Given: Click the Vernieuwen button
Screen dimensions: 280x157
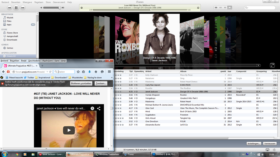Looking at the screenshot, I should (270, 144).
